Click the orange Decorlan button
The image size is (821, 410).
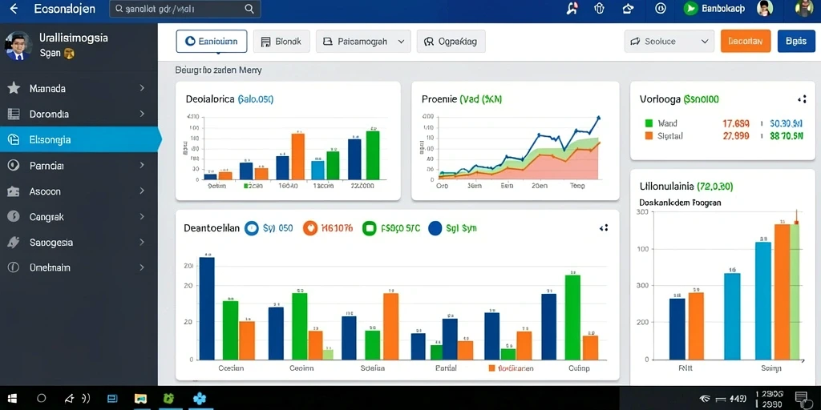coord(746,42)
